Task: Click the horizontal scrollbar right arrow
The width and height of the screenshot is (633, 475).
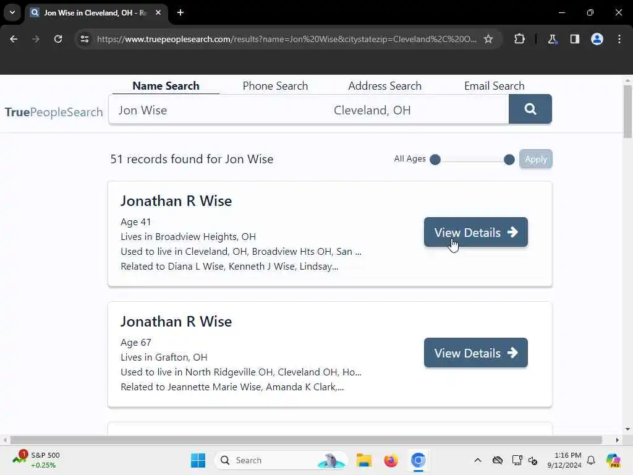Action: coord(618,440)
